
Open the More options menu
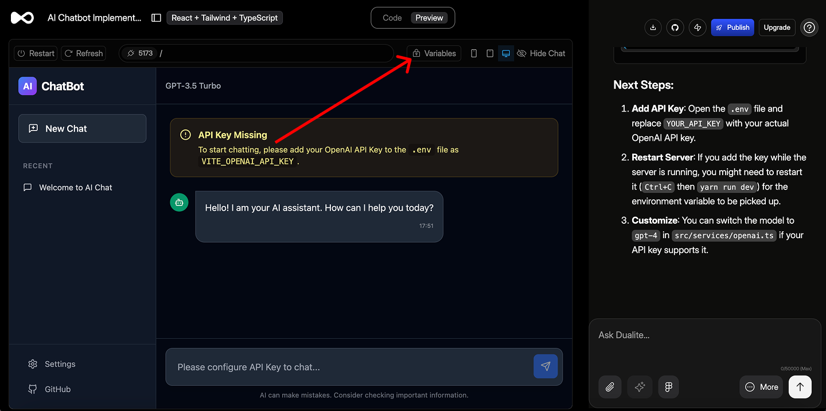click(762, 387)
